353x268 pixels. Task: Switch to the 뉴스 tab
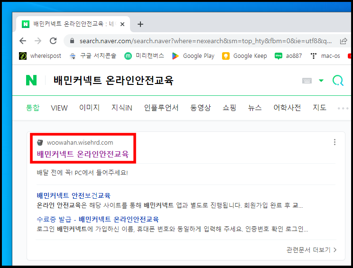(255, 108)
